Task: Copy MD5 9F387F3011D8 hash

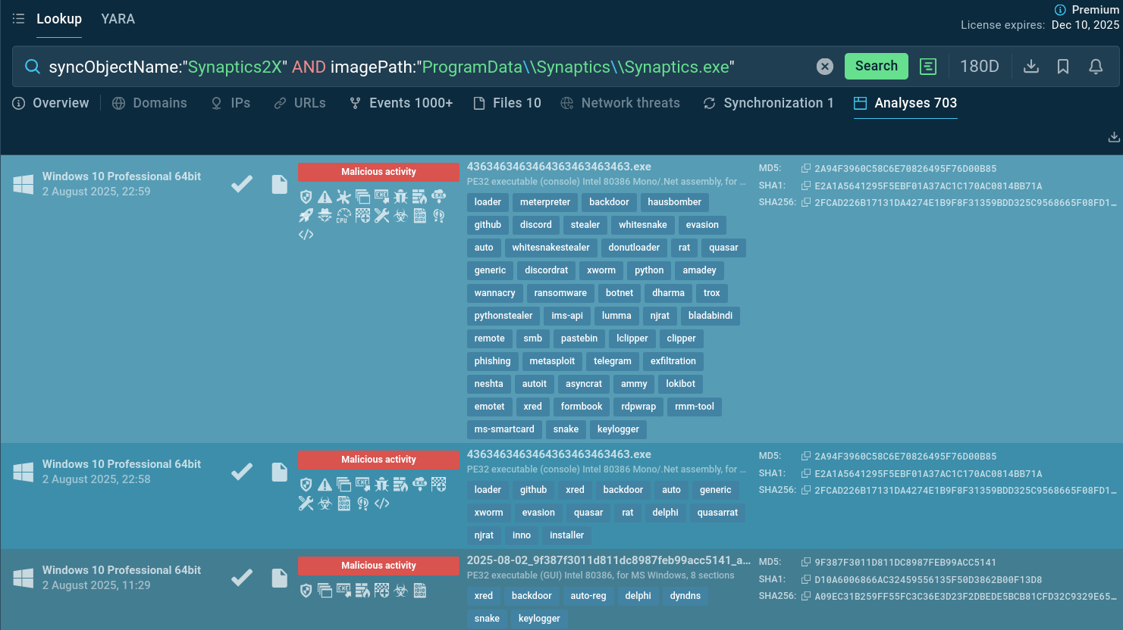Action: [x=806, y=562]
